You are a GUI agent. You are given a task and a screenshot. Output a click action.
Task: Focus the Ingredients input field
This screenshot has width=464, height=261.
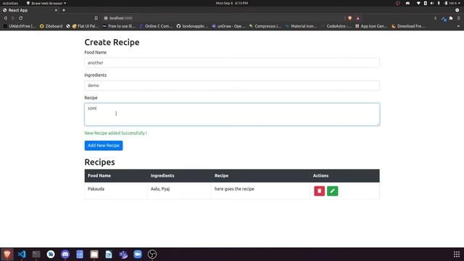click(232, 86)
